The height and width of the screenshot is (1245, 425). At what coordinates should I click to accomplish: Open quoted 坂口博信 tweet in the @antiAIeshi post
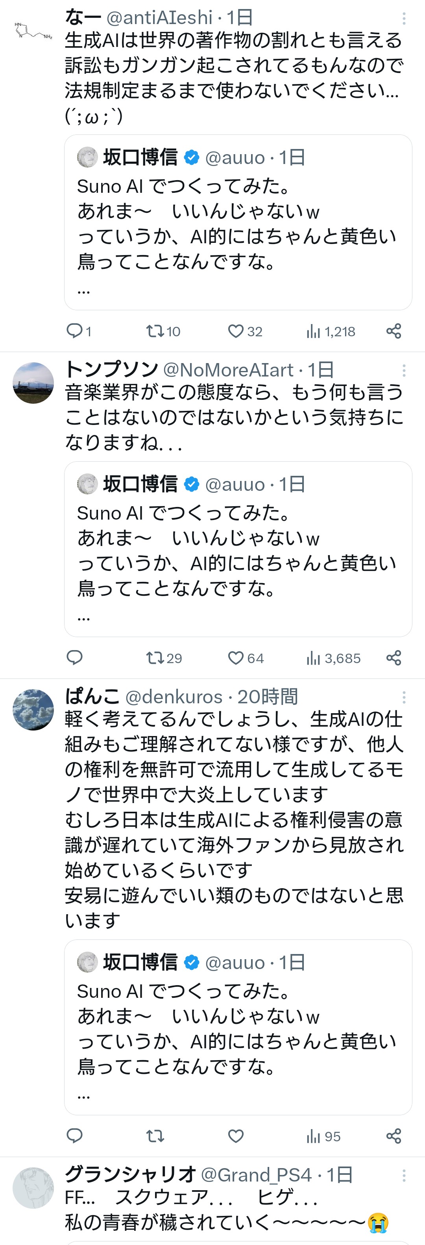pos(238,222)
